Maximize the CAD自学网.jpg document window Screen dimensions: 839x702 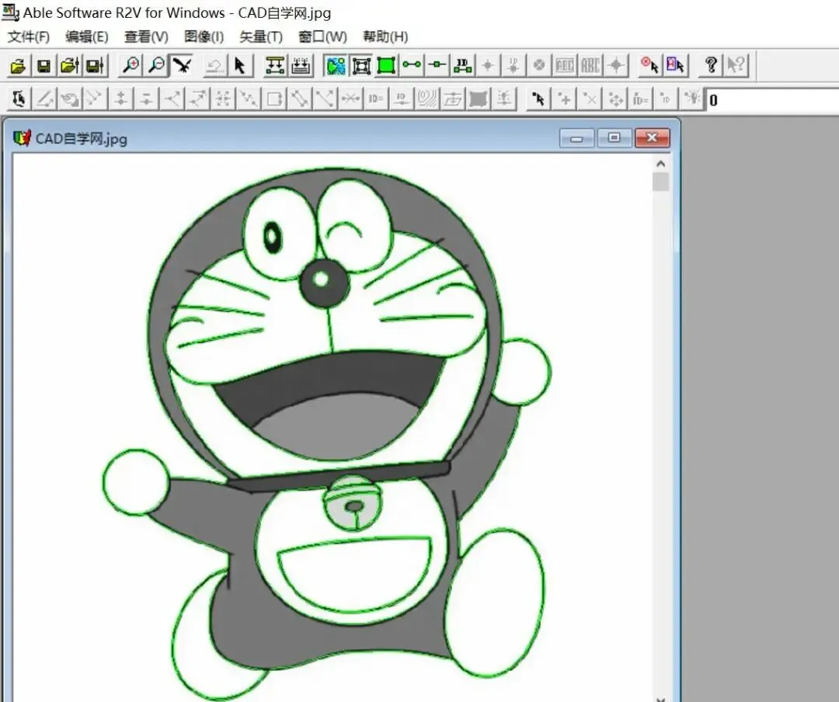[614, 138]
